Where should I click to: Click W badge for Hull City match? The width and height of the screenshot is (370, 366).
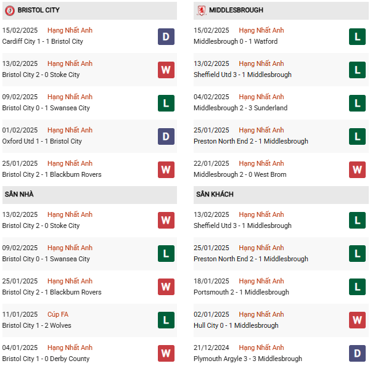click(357, 320)
